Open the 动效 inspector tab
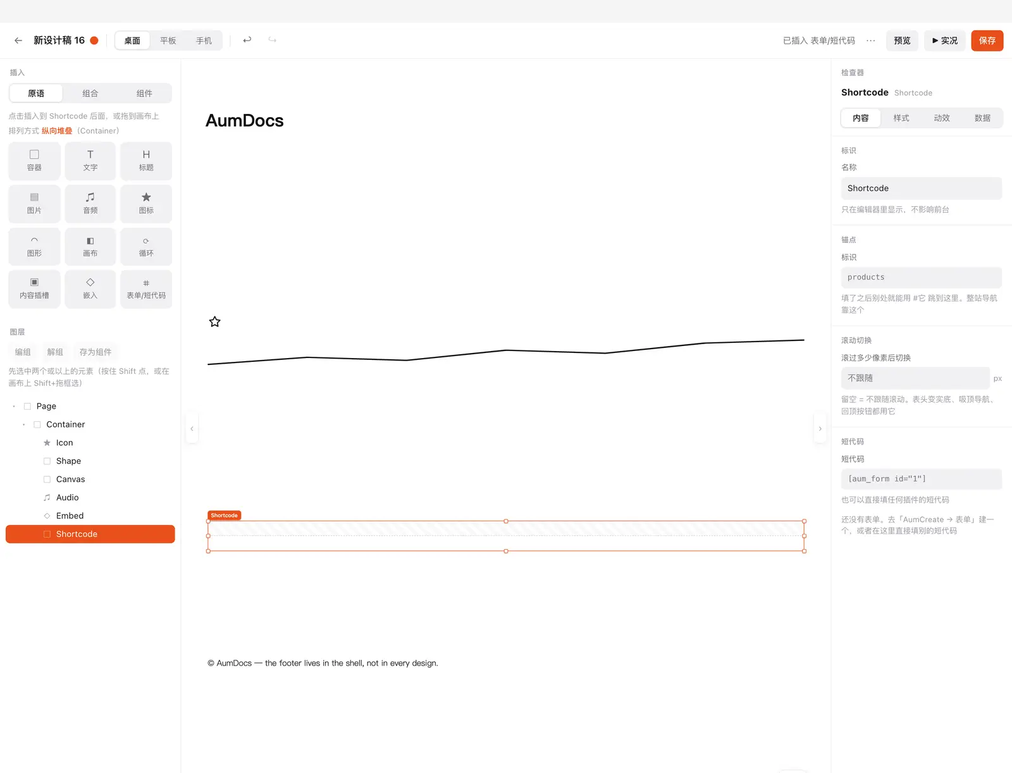1012x773 pixels. pyautogui.click(x=942, y=118)
